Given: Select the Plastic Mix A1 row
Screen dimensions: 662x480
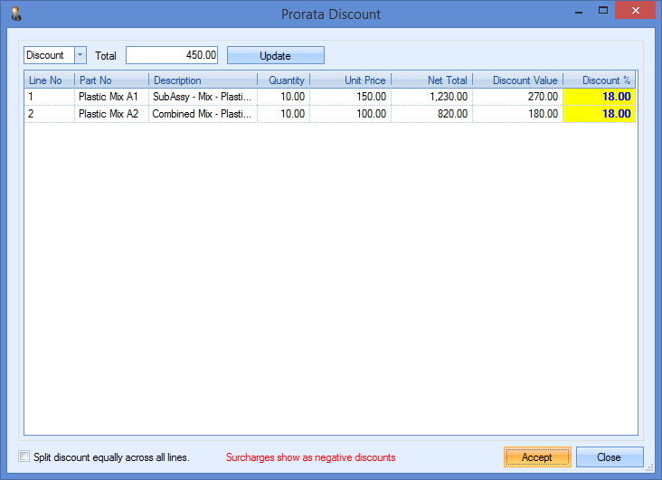Looking at the screenshot, I should tap(109, 97).
